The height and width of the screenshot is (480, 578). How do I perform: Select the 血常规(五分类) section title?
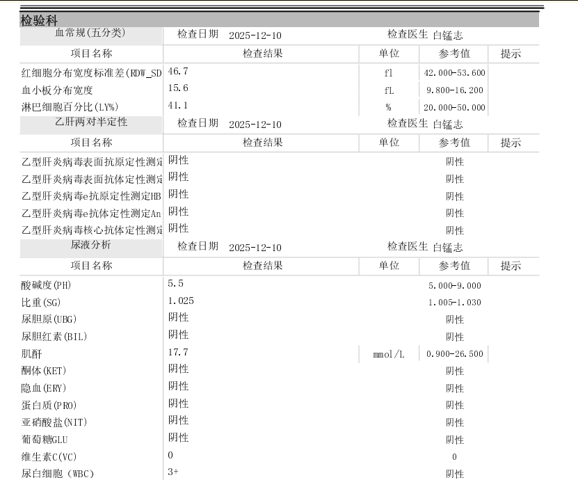[90, 33]
